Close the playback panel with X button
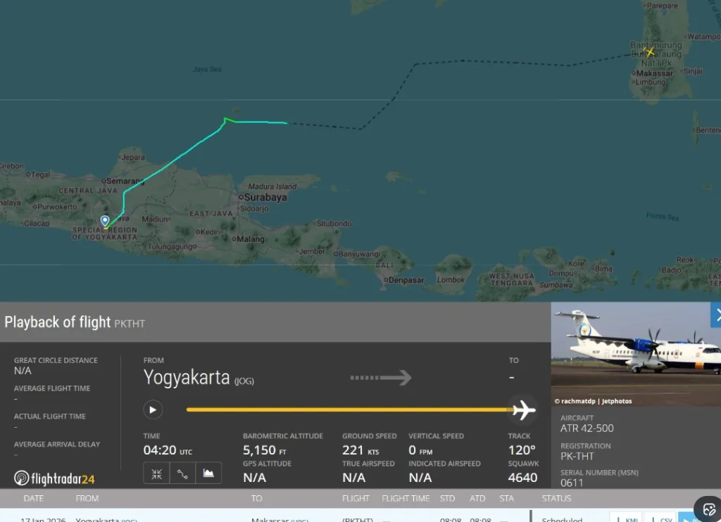This screenshot has width=721, height=522. 716,314
